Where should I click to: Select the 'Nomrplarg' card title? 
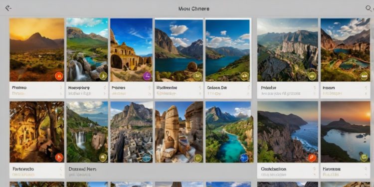point(79,88)
